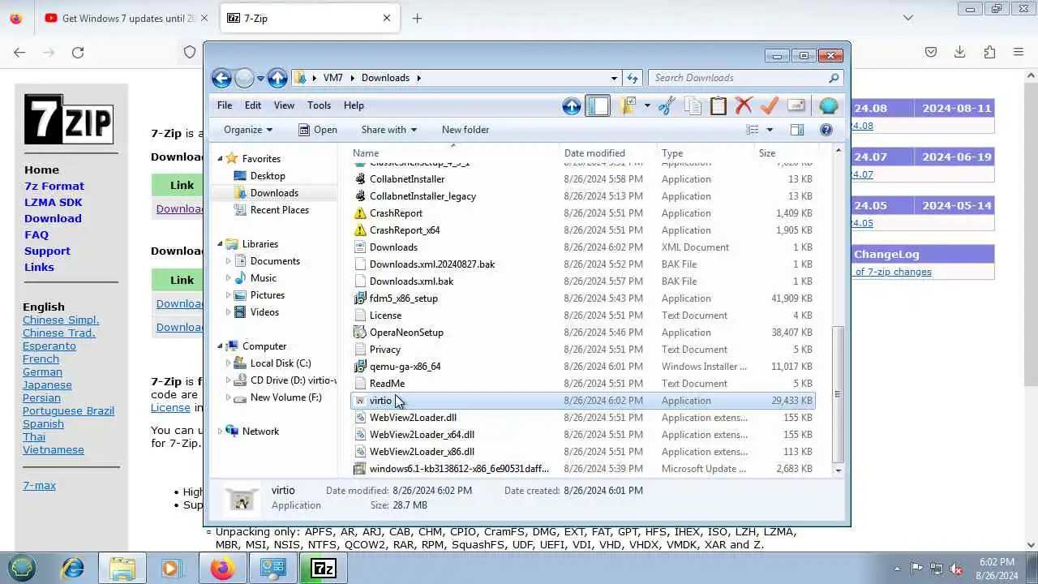Toggle the preview pane button
This screenshot has height=584, width=1038.
pos(797,130)
